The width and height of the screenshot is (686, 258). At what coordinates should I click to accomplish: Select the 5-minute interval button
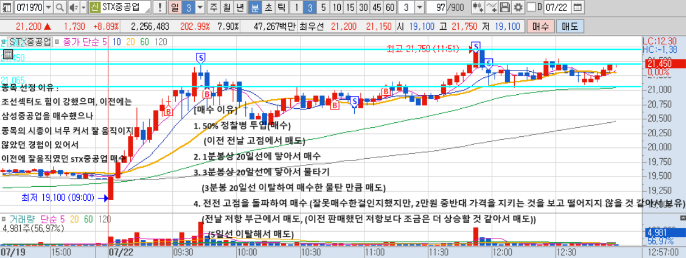[323, 8]
